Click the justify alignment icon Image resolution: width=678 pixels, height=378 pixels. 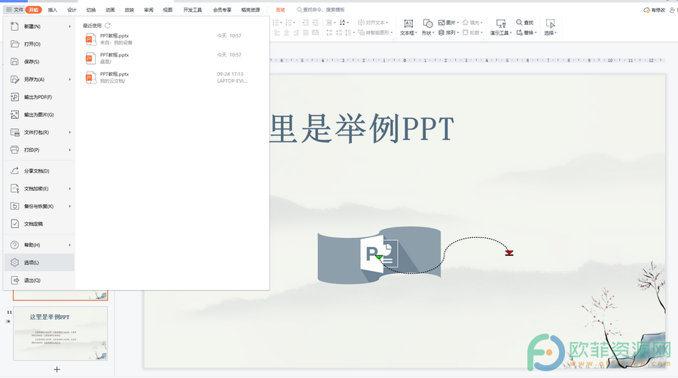(x=306, y=33)
